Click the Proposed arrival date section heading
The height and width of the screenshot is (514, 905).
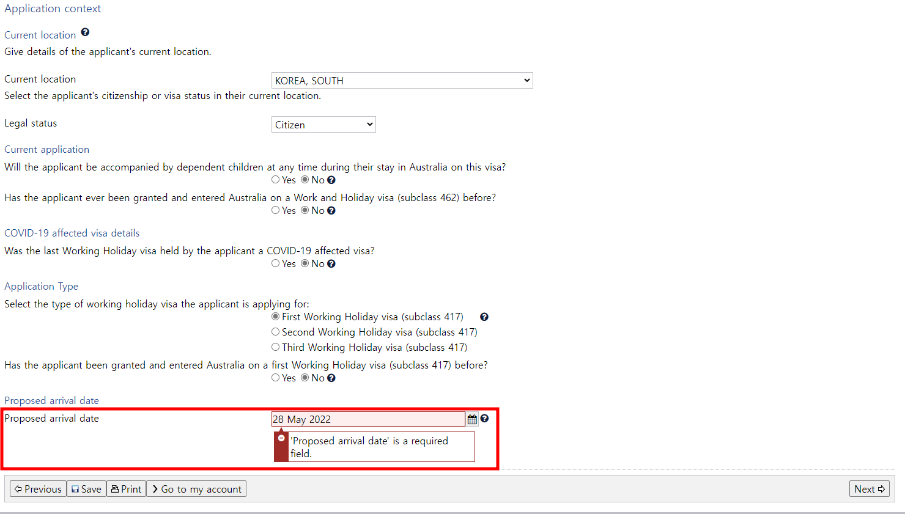pos(52,400)
